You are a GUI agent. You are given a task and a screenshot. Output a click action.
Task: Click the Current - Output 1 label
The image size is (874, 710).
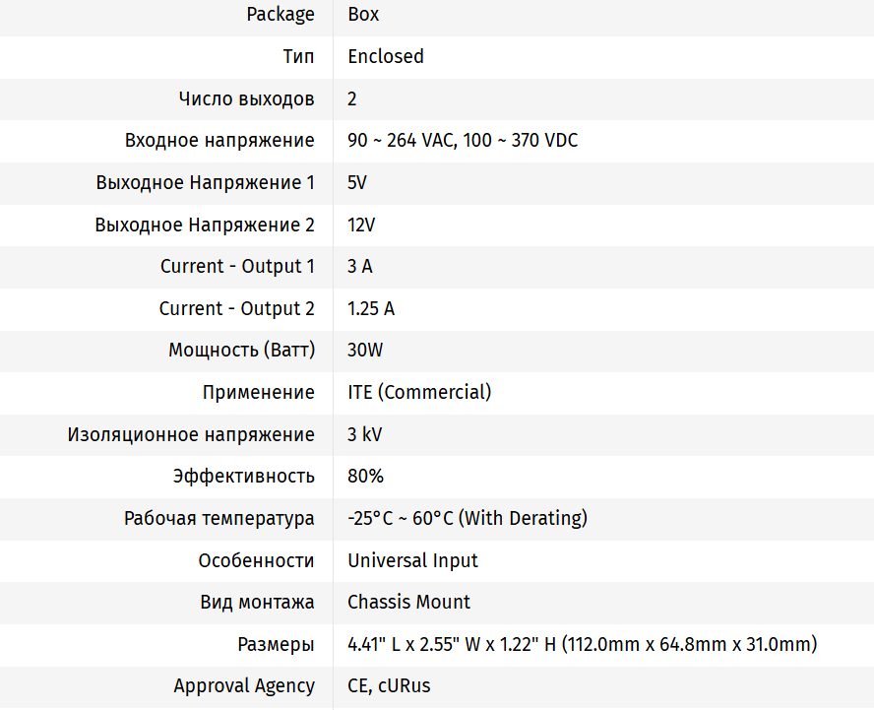coord(237,267)
